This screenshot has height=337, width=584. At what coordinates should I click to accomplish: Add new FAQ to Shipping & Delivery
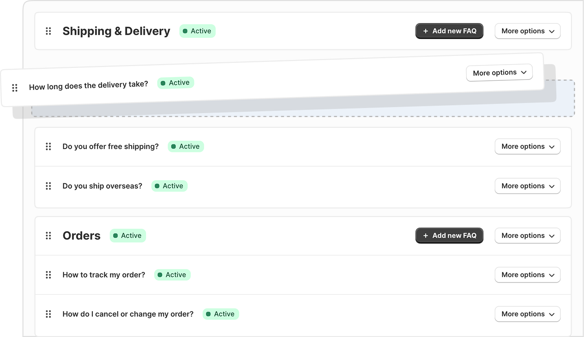449,31
